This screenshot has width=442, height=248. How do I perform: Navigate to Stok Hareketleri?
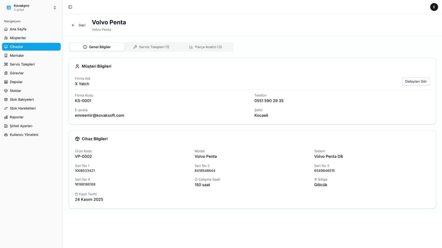point(23,109)
